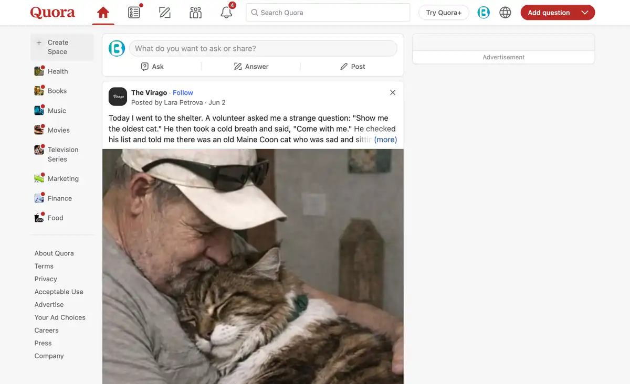Click Create Space button
The height and width of the screenshot is (384, 630).
[62, 47]
